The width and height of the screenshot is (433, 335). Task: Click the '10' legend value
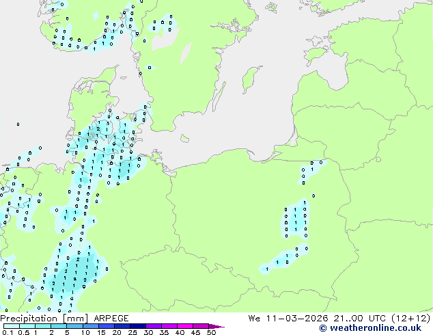click(x=85, y=332)
